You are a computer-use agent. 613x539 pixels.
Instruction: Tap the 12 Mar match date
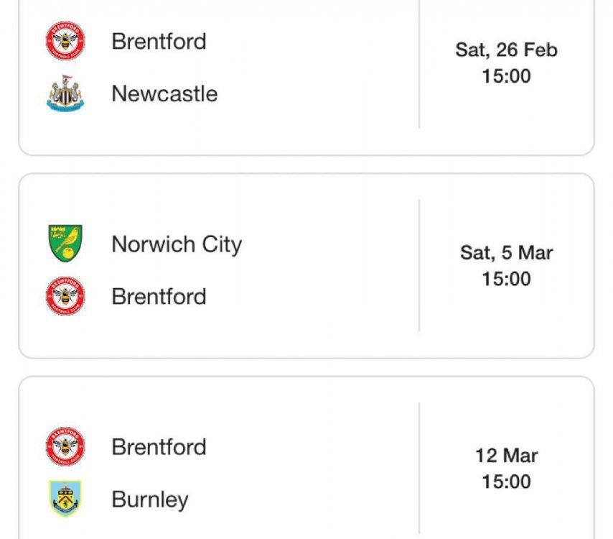click(506, 455)
